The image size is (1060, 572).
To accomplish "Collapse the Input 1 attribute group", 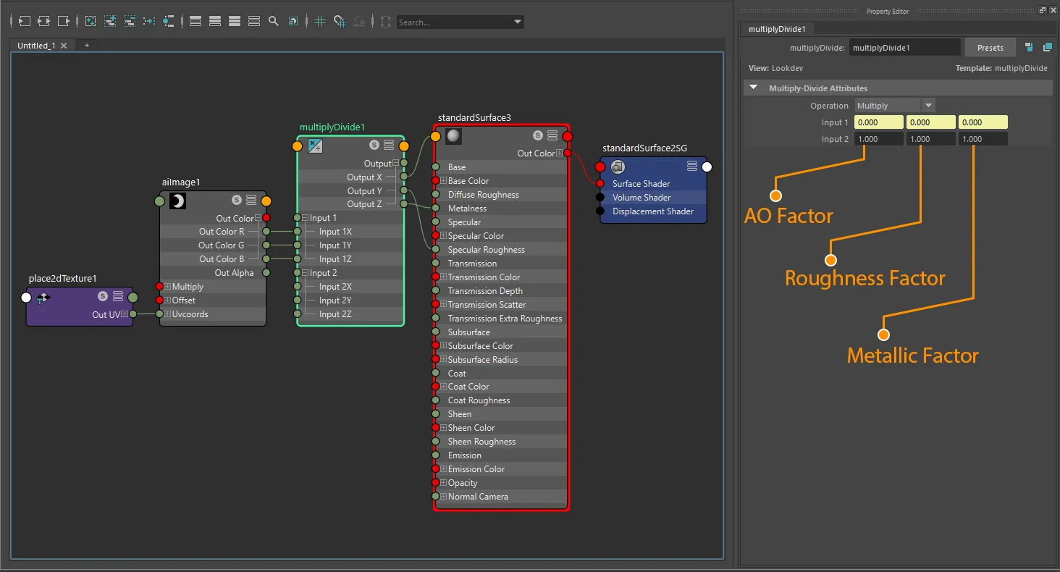I will [x=306, y=218].
